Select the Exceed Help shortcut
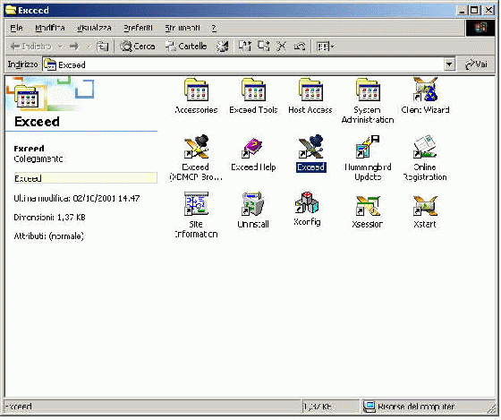501x420 pixels. point(253,153)
